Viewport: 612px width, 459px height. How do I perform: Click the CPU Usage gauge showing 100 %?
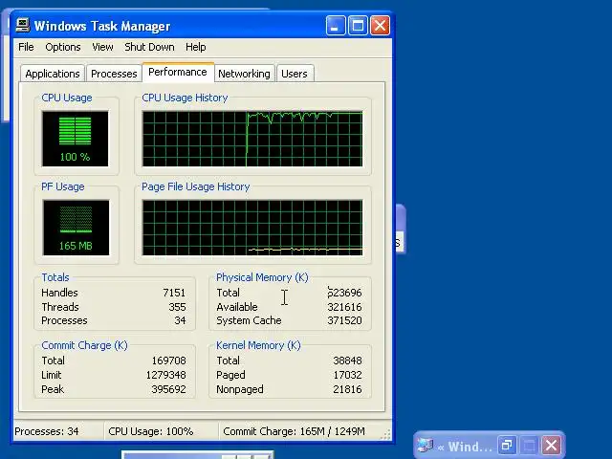point(76,139)
